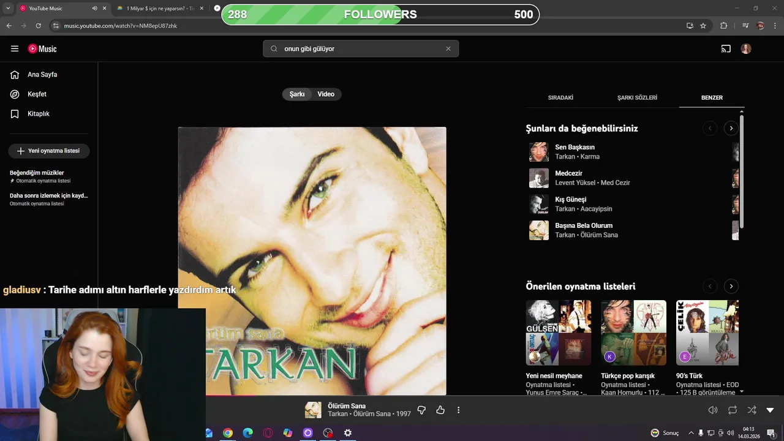Viewport: 784px width, 441px height.
Task: Select the BENZER tab
Action: pos(712,98)
